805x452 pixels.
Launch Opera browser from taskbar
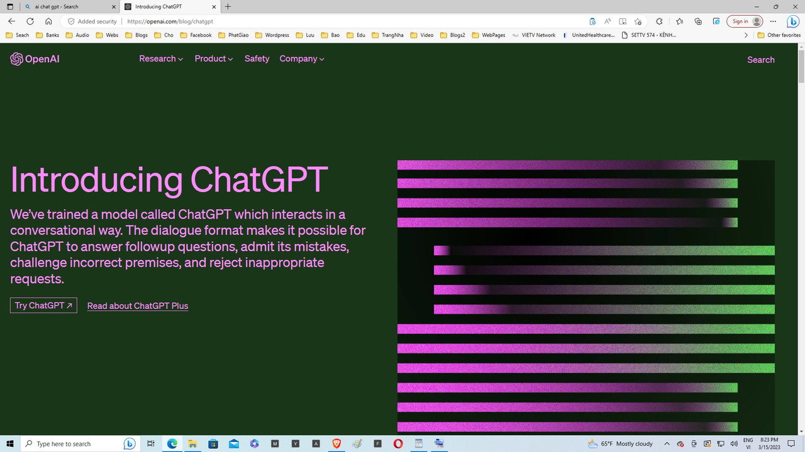point(398,444)
